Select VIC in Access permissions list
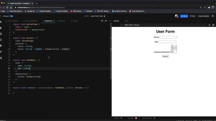This screenshot has height=121, width=216. tap(172, 46)
